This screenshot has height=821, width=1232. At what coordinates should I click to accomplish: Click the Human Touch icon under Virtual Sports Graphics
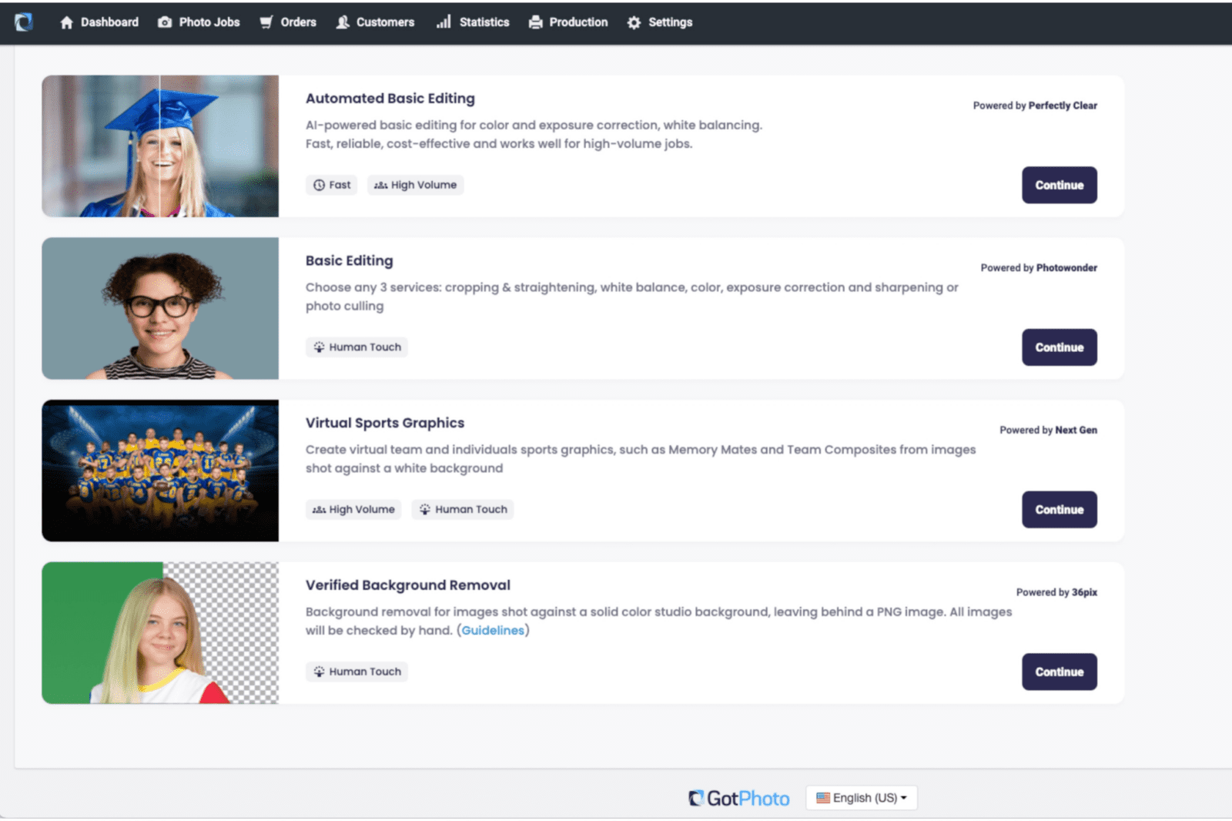[x=425, y=509]
